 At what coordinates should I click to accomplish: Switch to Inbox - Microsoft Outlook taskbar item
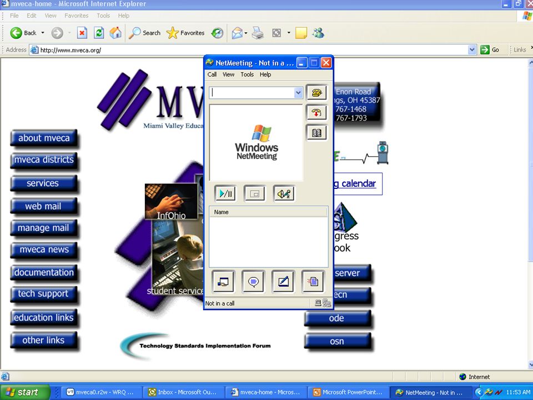tap(183, 392)
